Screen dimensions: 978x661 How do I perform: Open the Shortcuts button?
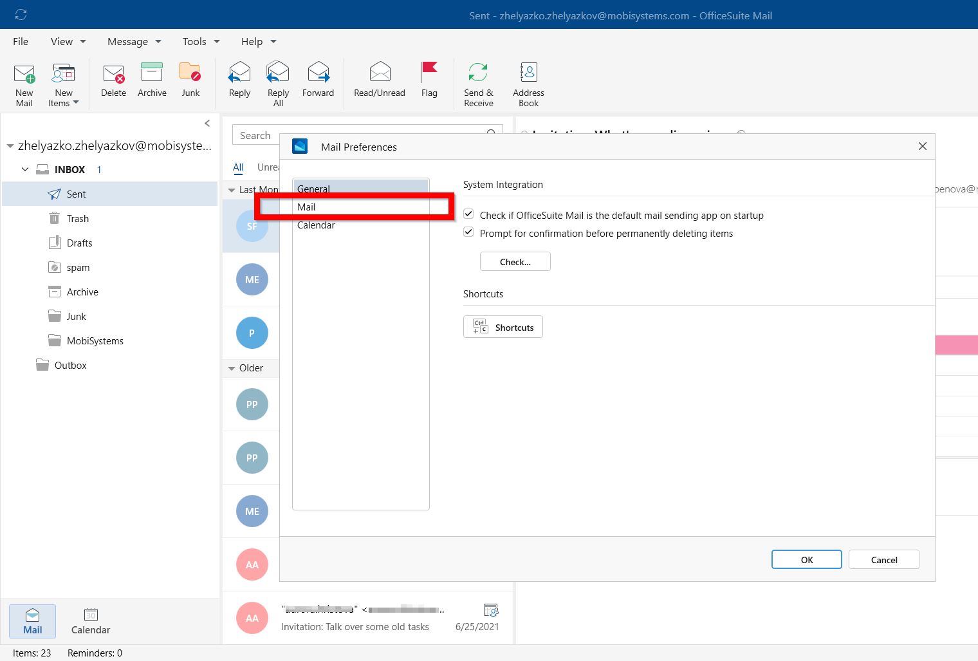[x=503, y=327]
